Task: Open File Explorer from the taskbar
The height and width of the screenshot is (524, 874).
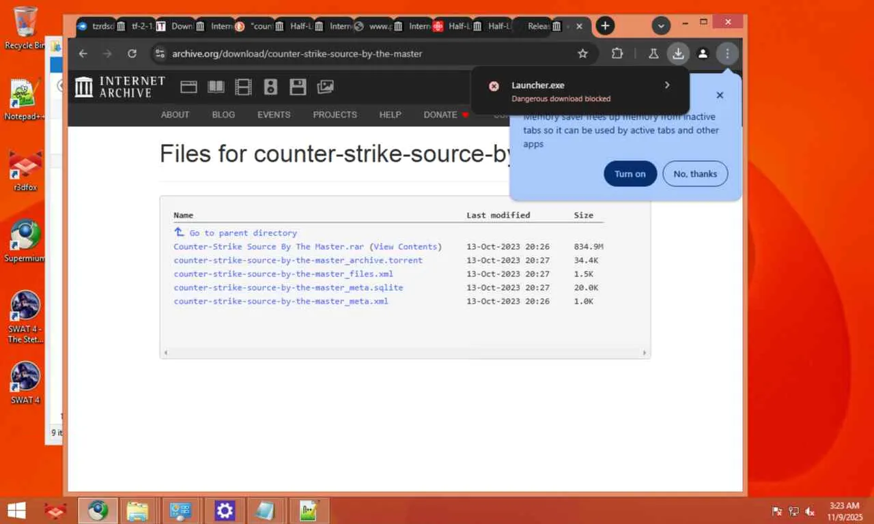Action: coord(137,510)
